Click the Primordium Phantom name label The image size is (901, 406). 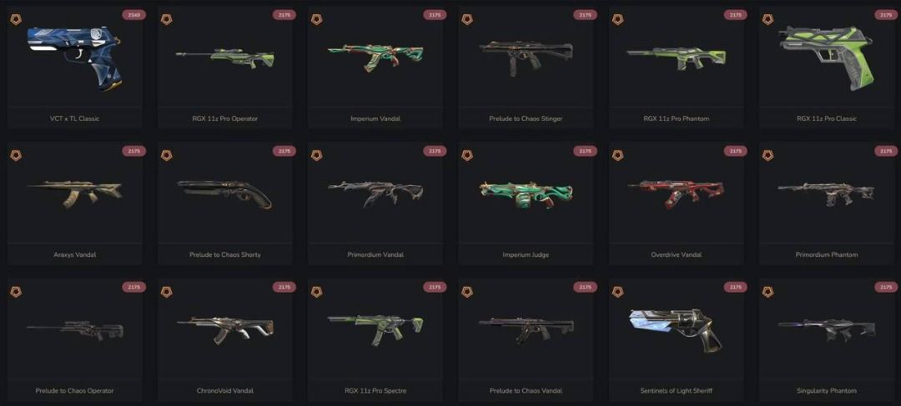tap(826, 254)
